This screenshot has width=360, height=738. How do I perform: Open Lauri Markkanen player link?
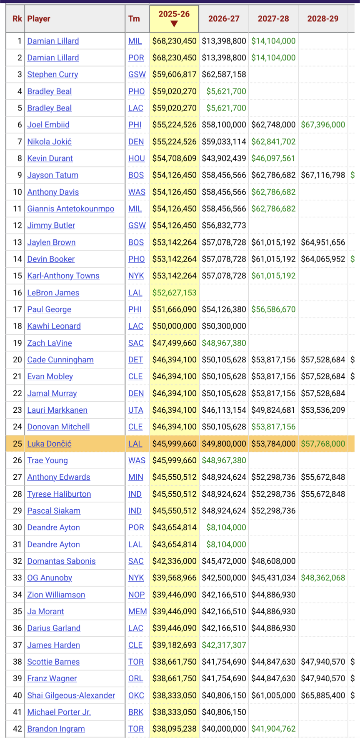(x=57, y=410)
